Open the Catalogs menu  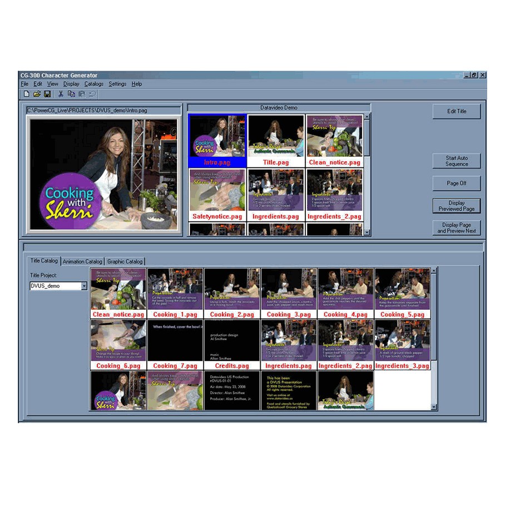click(x=93, y=84)
